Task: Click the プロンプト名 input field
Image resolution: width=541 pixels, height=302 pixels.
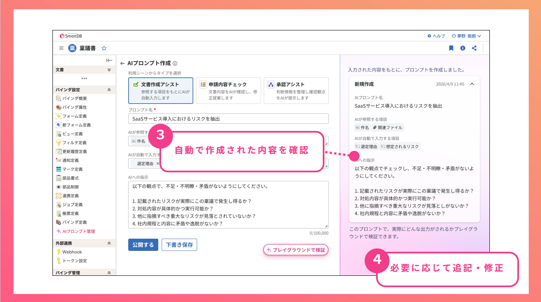Action: click(228, 119)
